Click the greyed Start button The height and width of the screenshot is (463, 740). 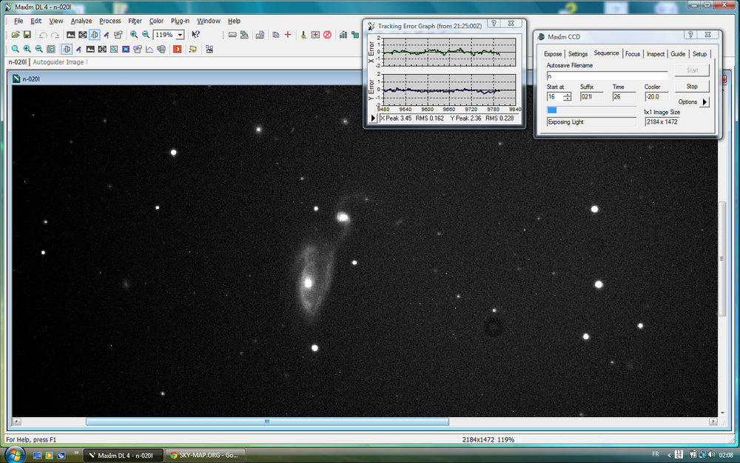click(x=691, y=70)
